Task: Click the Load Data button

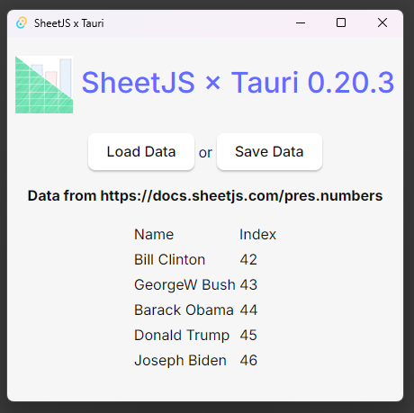Action: click(141, 152)
